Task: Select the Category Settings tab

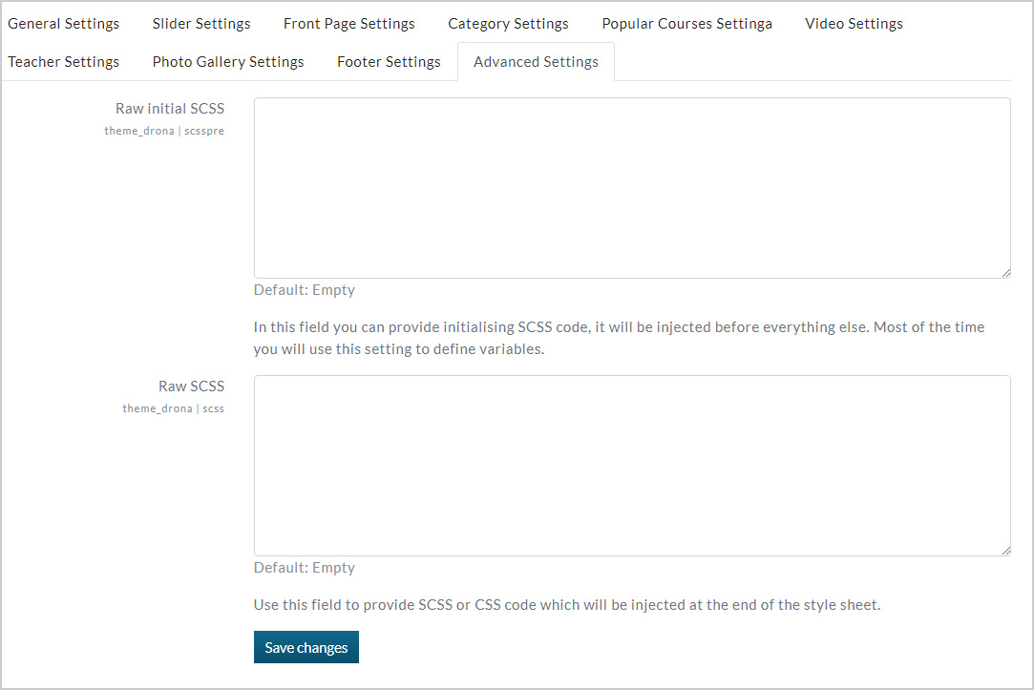Action: [x=508, y=24]
